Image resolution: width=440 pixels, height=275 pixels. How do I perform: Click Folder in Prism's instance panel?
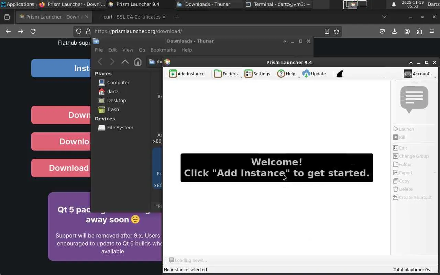point(402,164)
